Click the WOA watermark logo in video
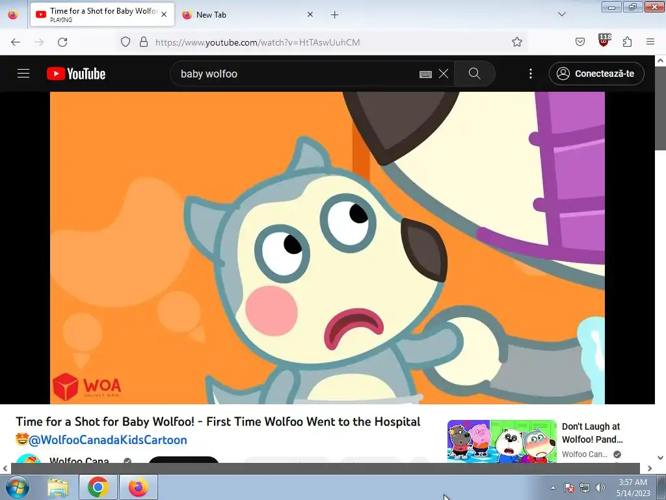Viewport: 666px width, 500px height. [87, 387]
